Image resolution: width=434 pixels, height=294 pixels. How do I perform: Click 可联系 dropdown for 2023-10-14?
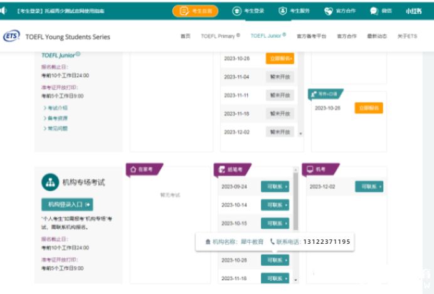pos(275,205)
